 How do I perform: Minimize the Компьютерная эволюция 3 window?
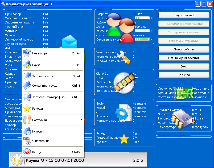197,4
